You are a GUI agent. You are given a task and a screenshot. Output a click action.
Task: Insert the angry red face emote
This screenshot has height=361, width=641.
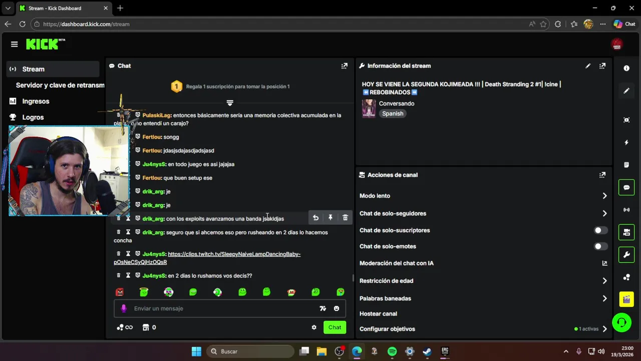pyautogui.click(x=120, y=292)
